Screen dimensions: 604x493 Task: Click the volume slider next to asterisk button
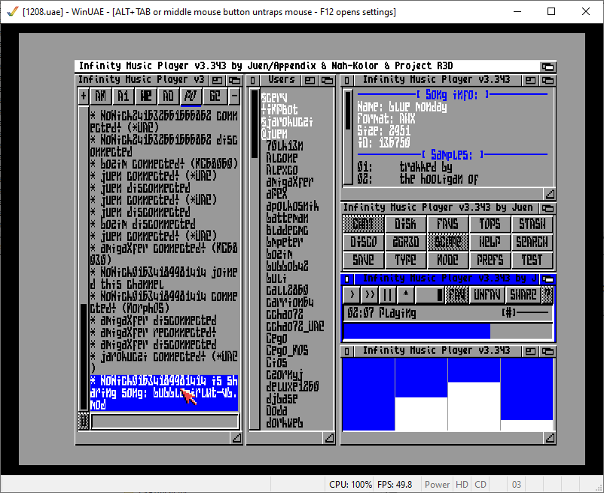[x=429, y=295]
